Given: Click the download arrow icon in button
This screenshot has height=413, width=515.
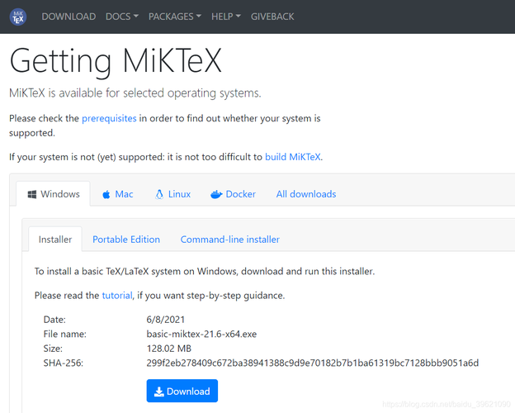Looking at the screenshot, I should coord(159,392).
